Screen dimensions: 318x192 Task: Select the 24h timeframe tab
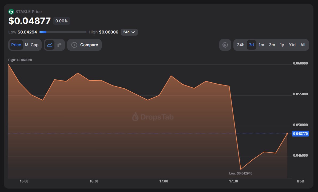coord(240,45)
